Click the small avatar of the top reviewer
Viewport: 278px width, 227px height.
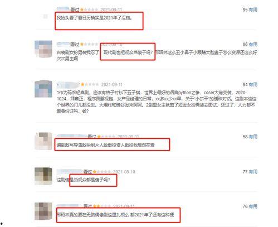click(x=46, y=17)
